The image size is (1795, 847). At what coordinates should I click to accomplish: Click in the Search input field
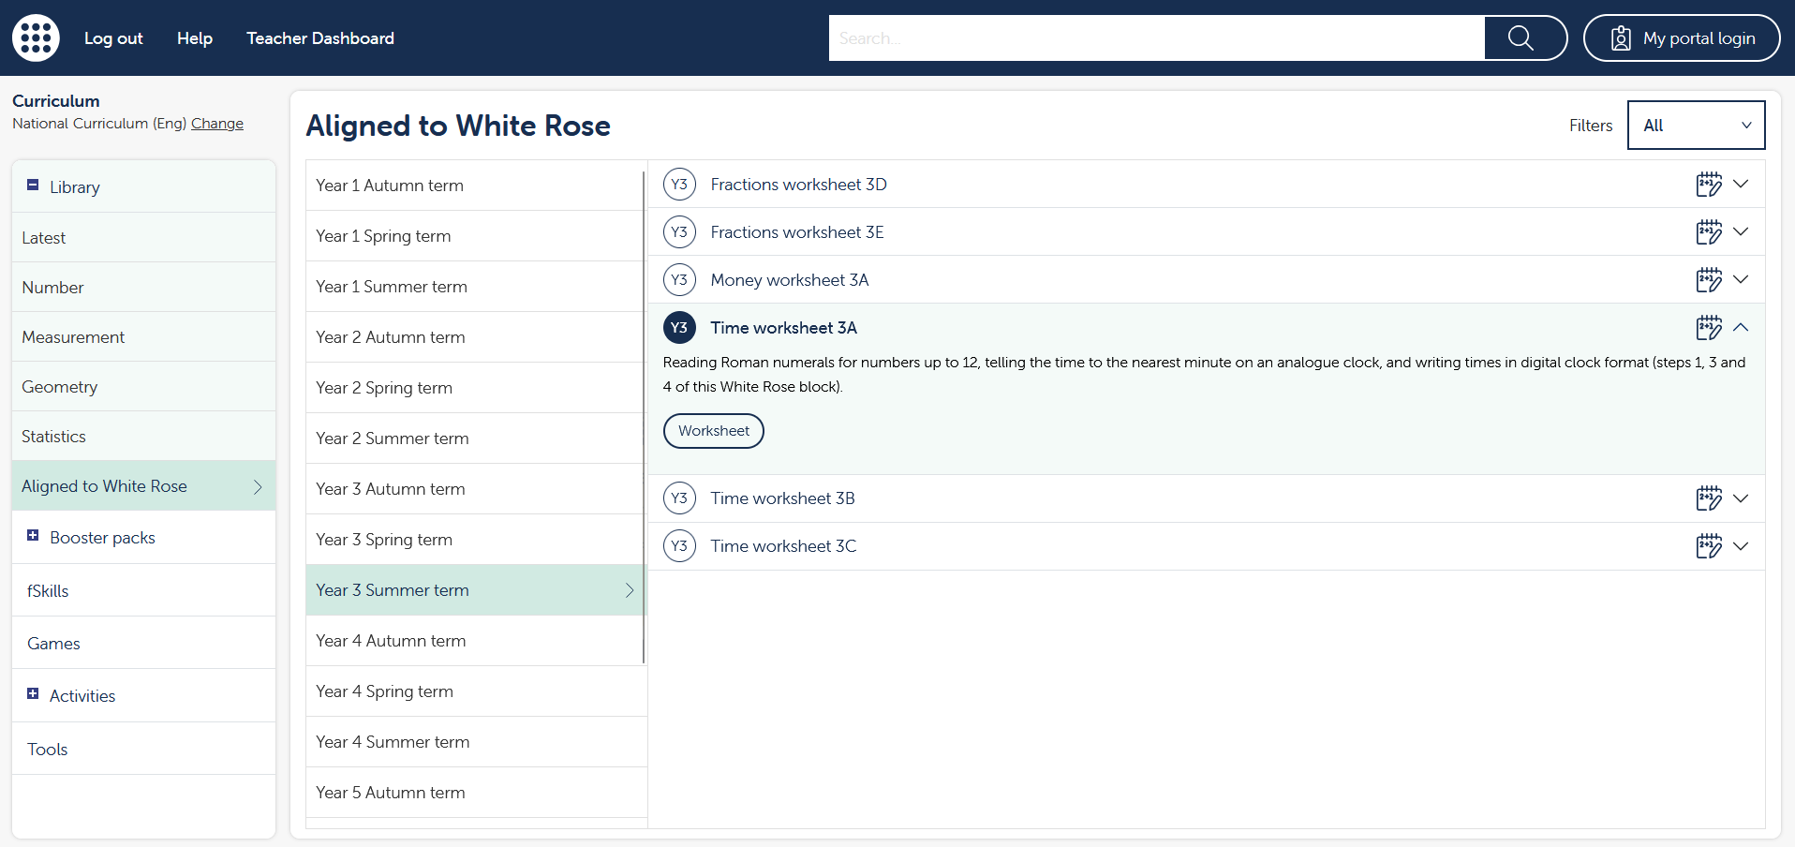(x=1157, y=37)
